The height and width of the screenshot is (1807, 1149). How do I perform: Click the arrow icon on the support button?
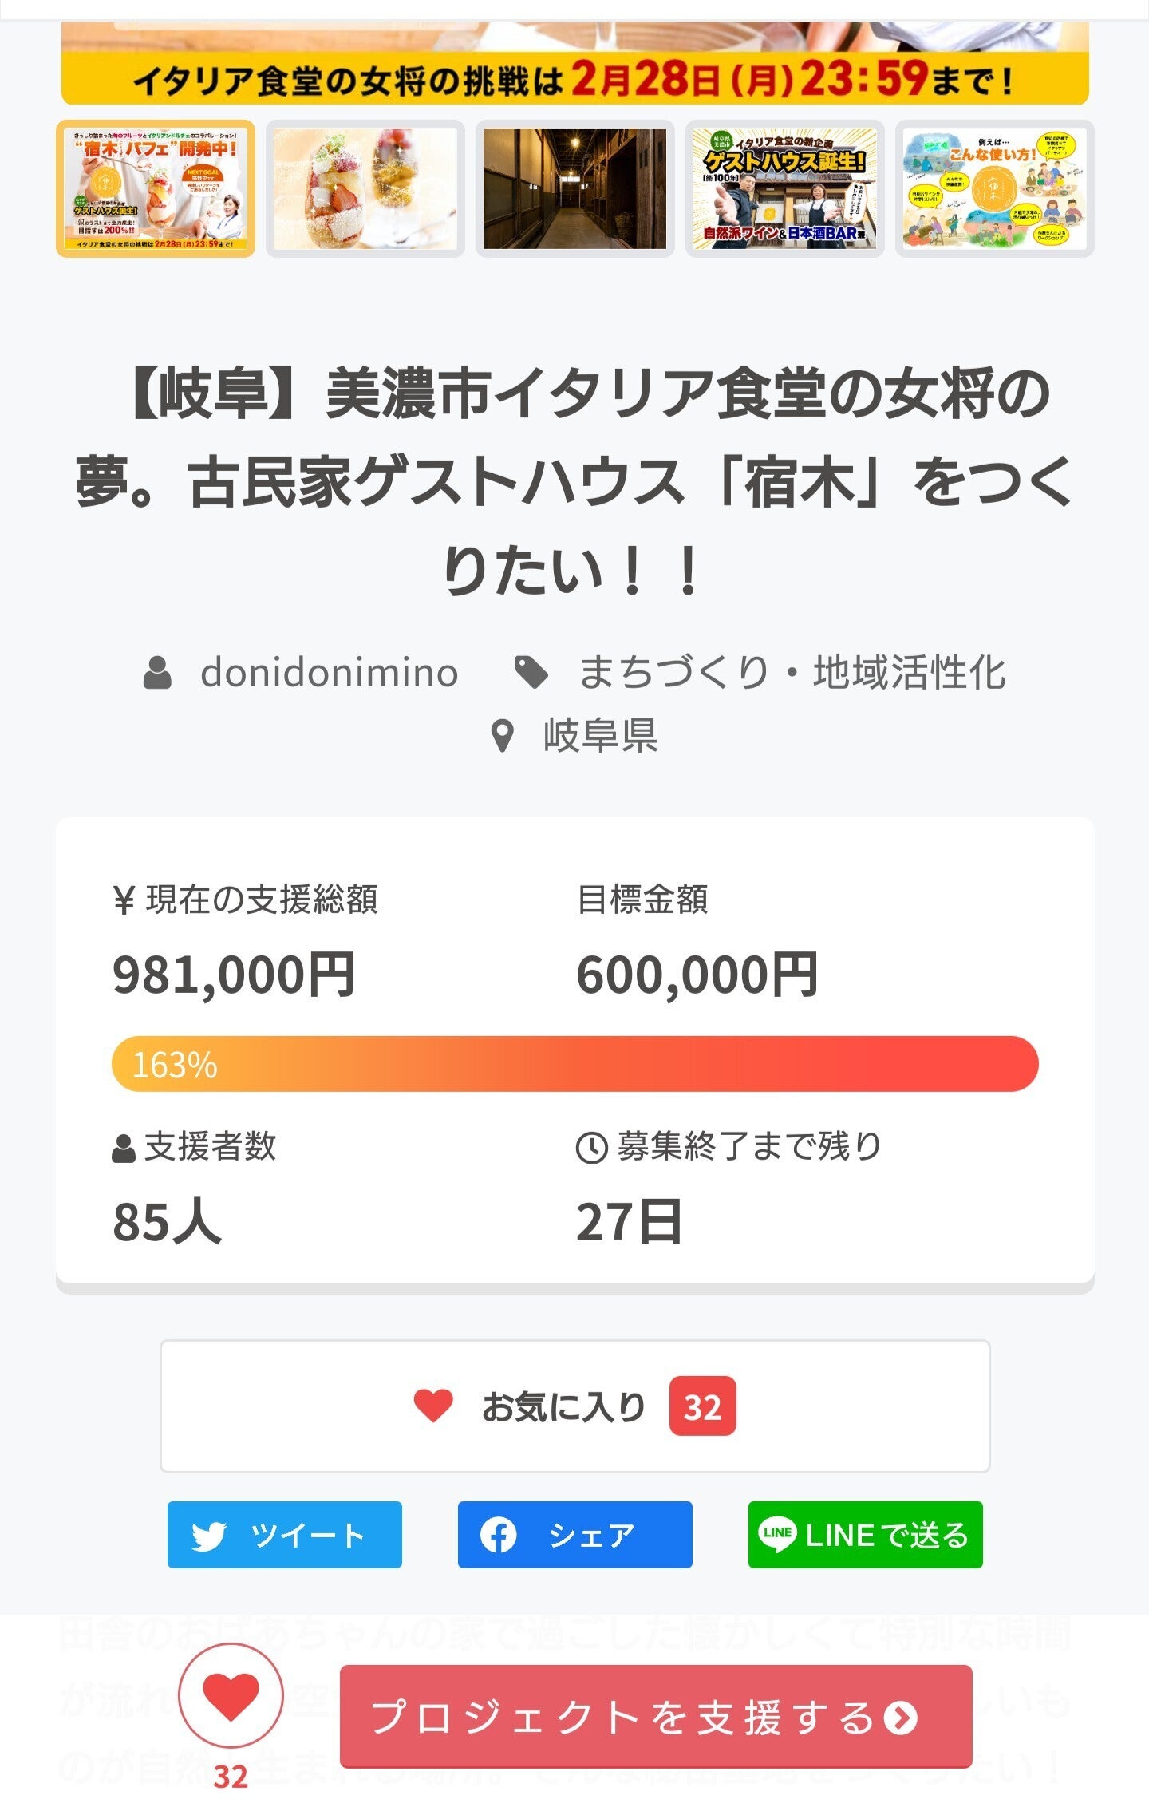(901, 1718)
